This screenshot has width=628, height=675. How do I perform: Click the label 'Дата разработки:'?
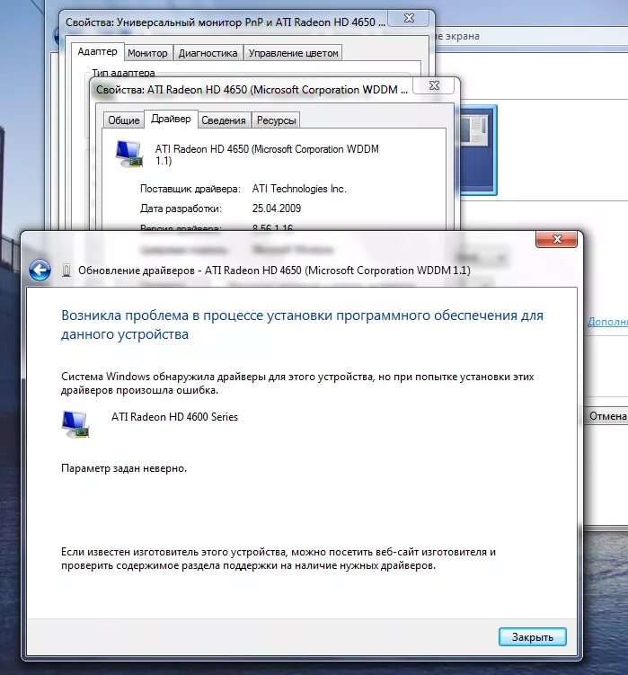[x=181, y=209]
